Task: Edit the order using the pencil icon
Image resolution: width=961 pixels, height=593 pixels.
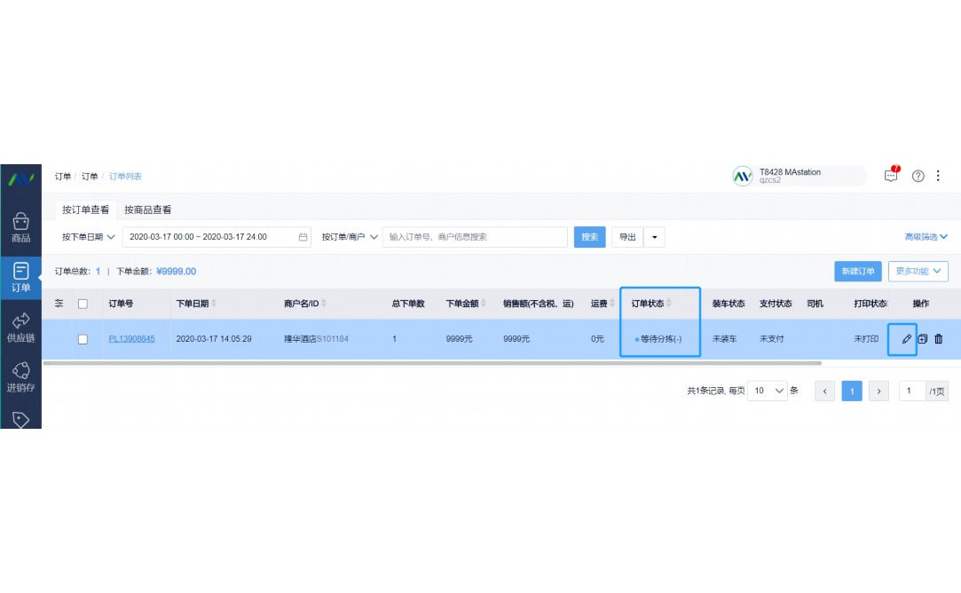Action: (904, 338)
